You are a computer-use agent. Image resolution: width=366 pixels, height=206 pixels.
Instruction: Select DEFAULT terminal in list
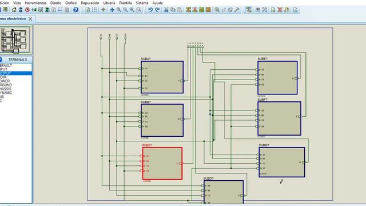16,66
